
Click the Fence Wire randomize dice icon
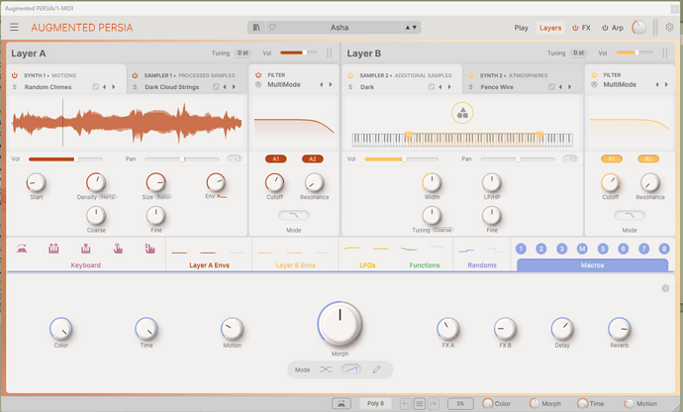tap(551, 87)
